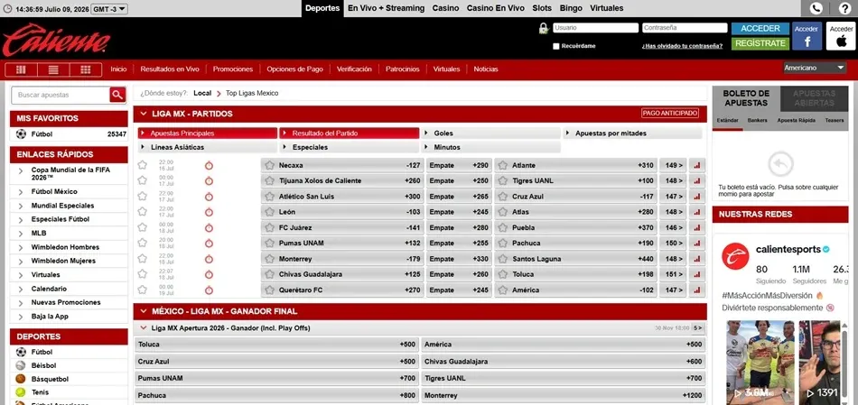Click the forgotten password link
Viewport: 858px width, 405px height.
click(683, 47)
